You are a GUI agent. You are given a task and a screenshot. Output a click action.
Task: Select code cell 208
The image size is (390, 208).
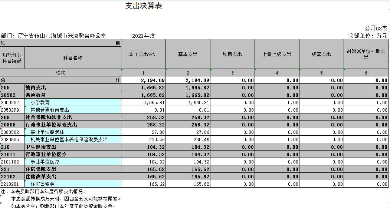(x=12, y=117)
